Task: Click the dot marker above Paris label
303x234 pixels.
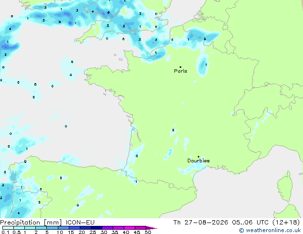Action: (x=181, y=67)
